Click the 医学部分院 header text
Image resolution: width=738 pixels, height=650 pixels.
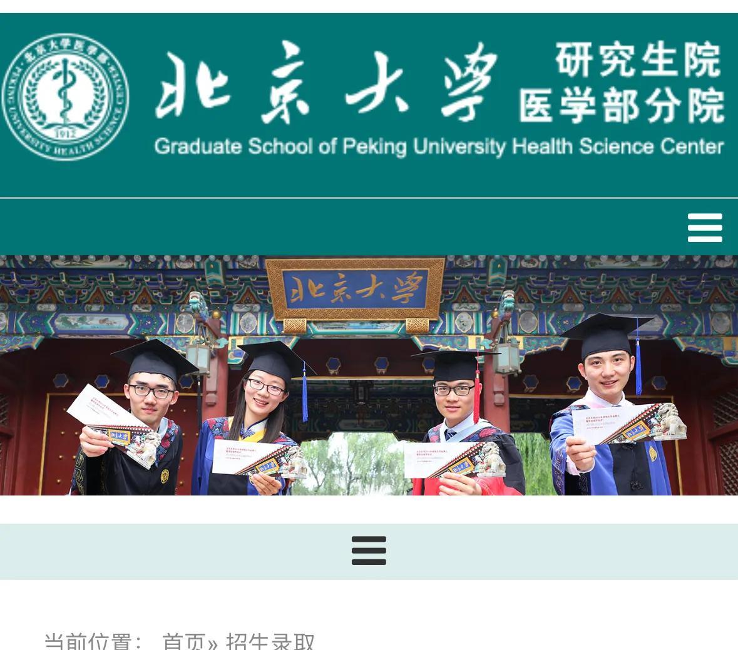click(x=622, y=105)
